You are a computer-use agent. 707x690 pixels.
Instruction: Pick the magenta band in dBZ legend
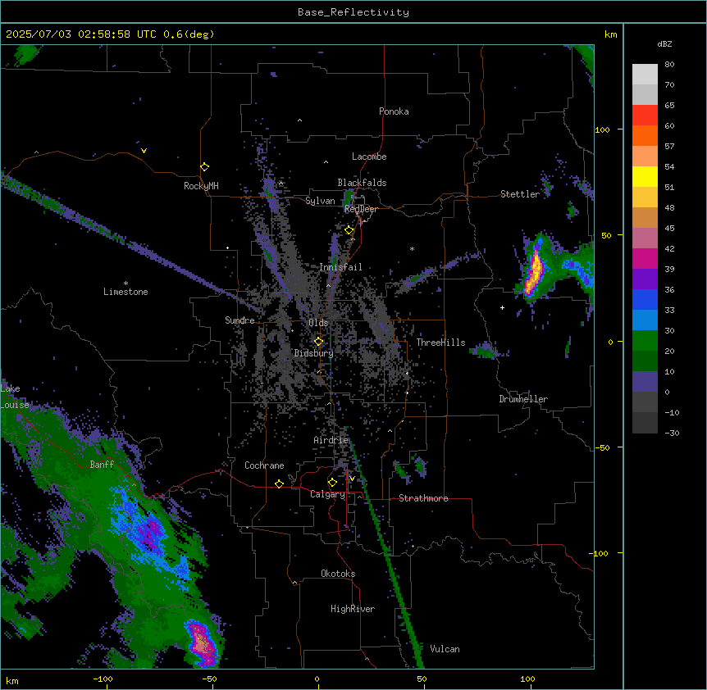645,258
